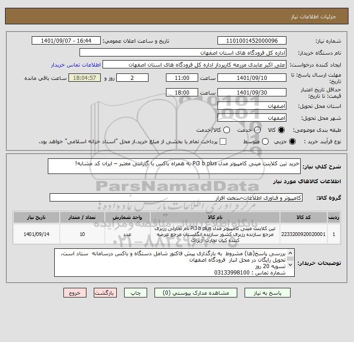Image resolution: width=354 pixels, height=342 pixels.
Task: Click the خروج exit button
Action: (x=75, y=293)
